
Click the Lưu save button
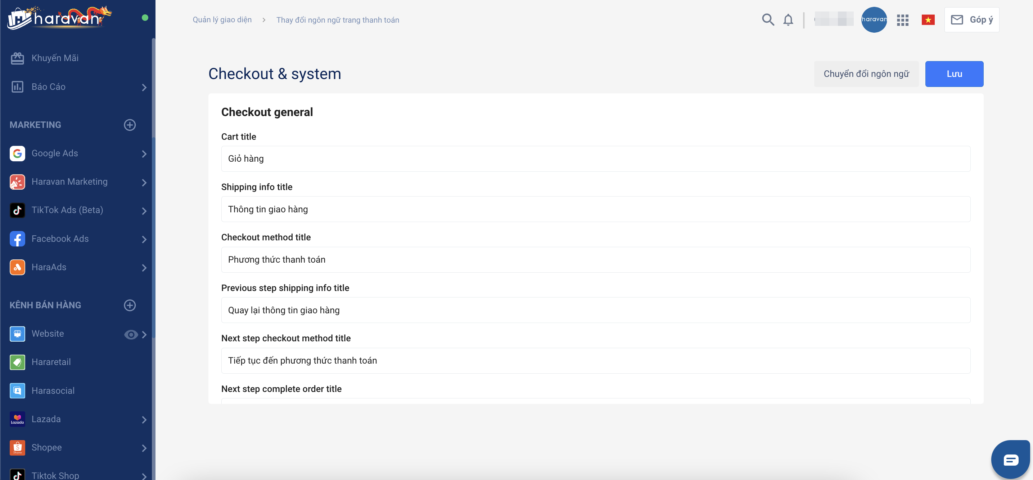[x=954, y=74]
